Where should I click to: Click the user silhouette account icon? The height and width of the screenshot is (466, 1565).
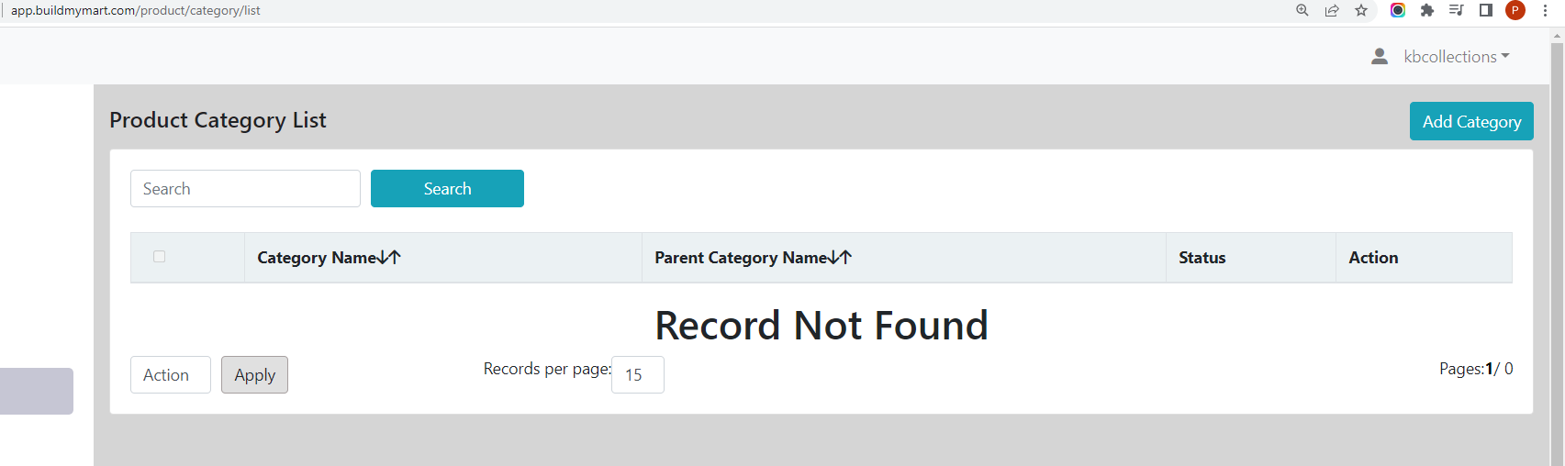pyautogui.click(x=1379, y=57)
